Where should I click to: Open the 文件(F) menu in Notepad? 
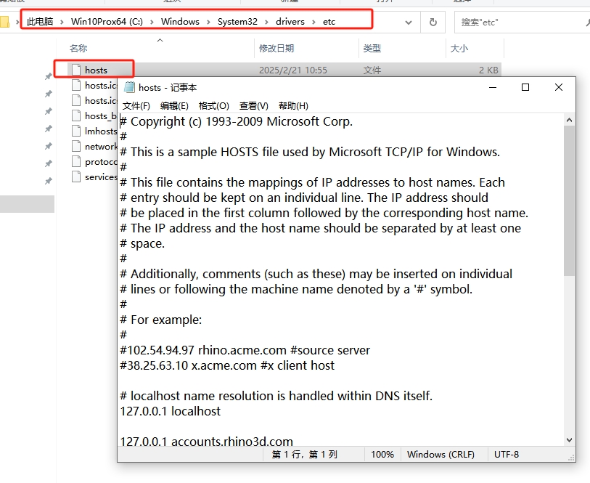136,106
